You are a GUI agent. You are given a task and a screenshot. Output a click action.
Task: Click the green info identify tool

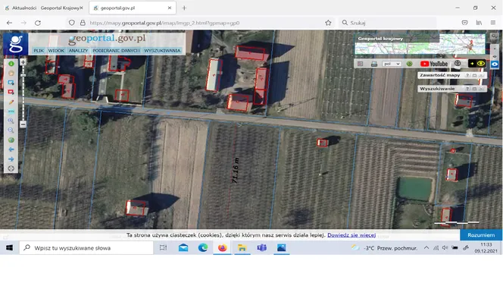[11, 64]
